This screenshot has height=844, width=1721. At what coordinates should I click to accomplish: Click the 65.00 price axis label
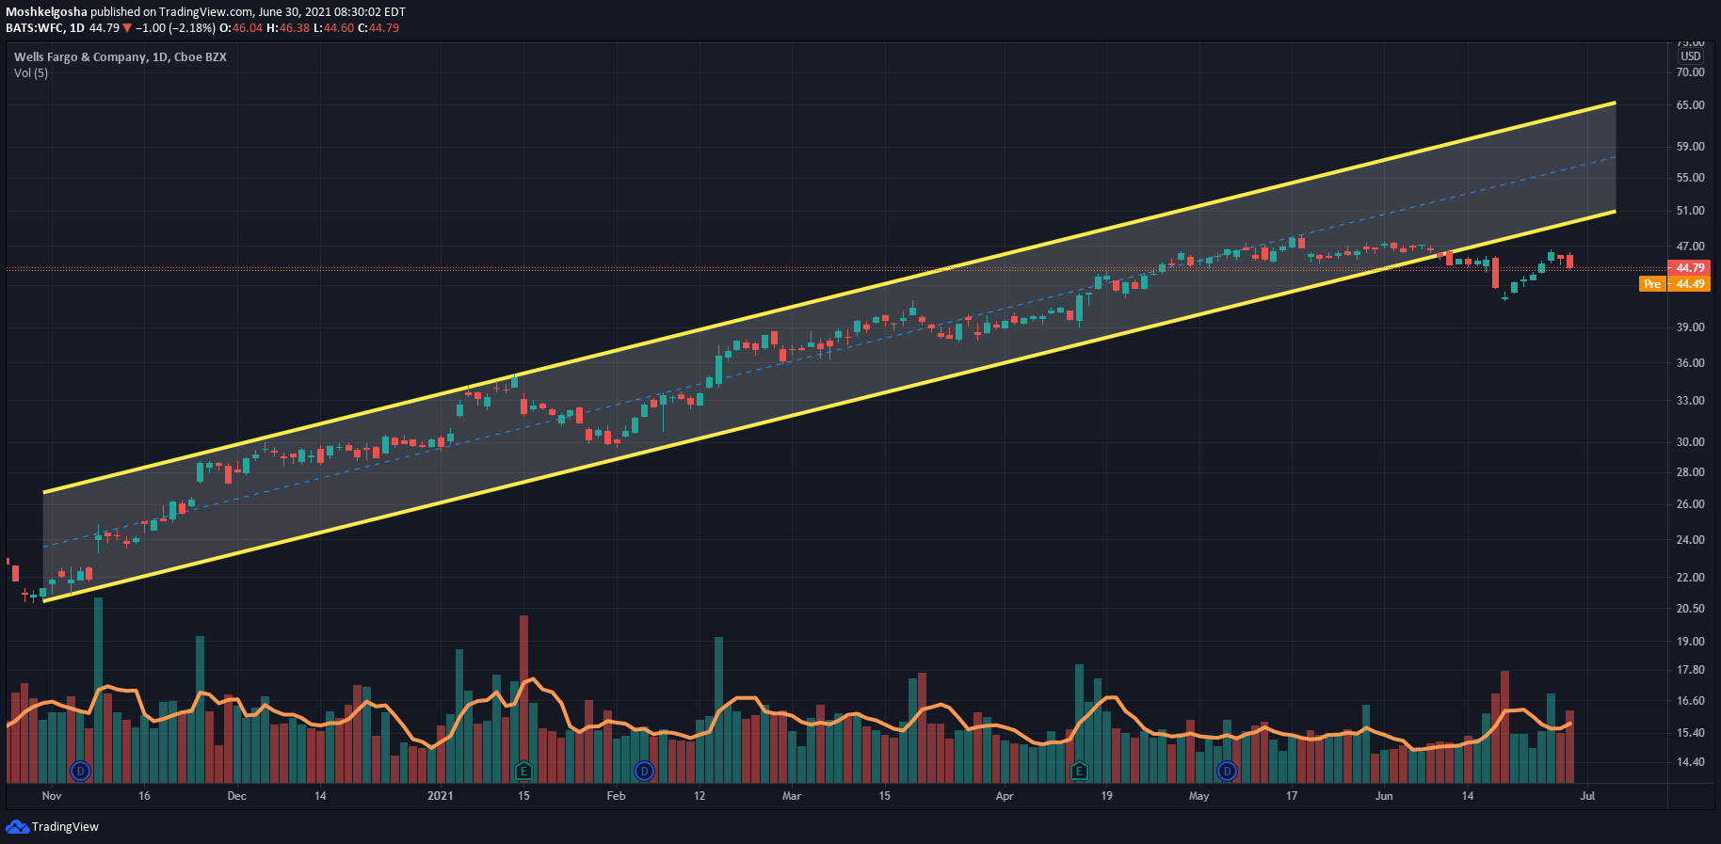[x=1691, y=105]
